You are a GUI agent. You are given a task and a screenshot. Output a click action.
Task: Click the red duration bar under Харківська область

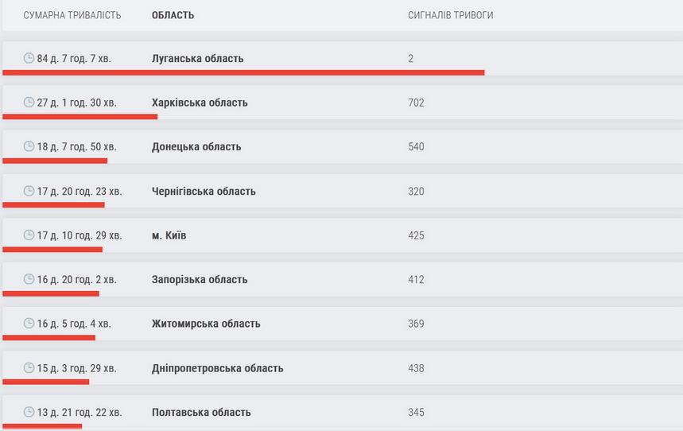click(x=80, y=116)
